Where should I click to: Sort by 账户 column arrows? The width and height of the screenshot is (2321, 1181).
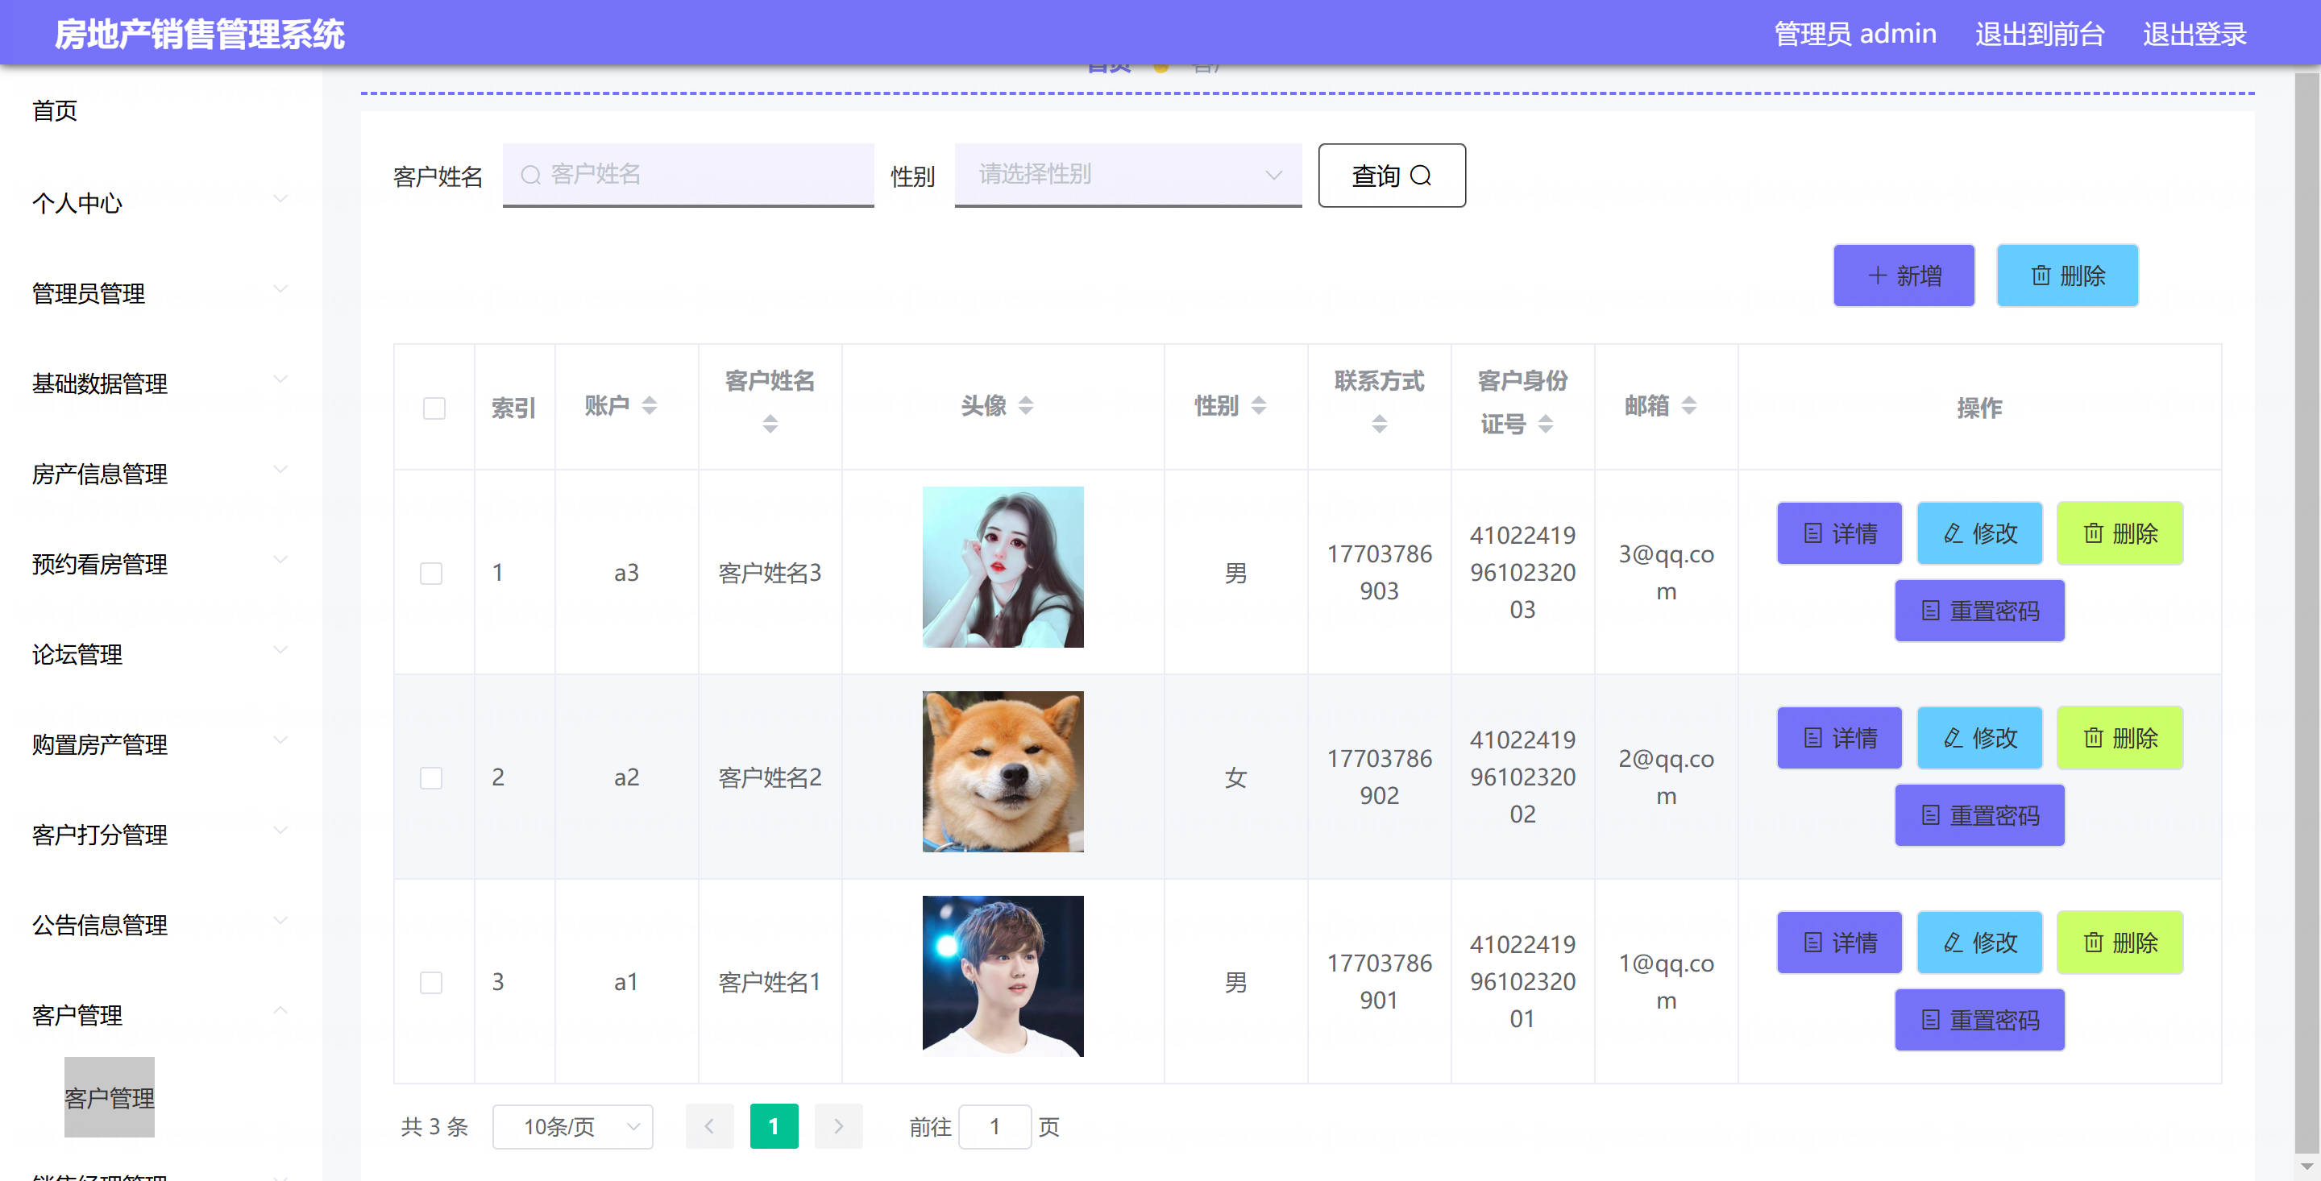point(649,405)
